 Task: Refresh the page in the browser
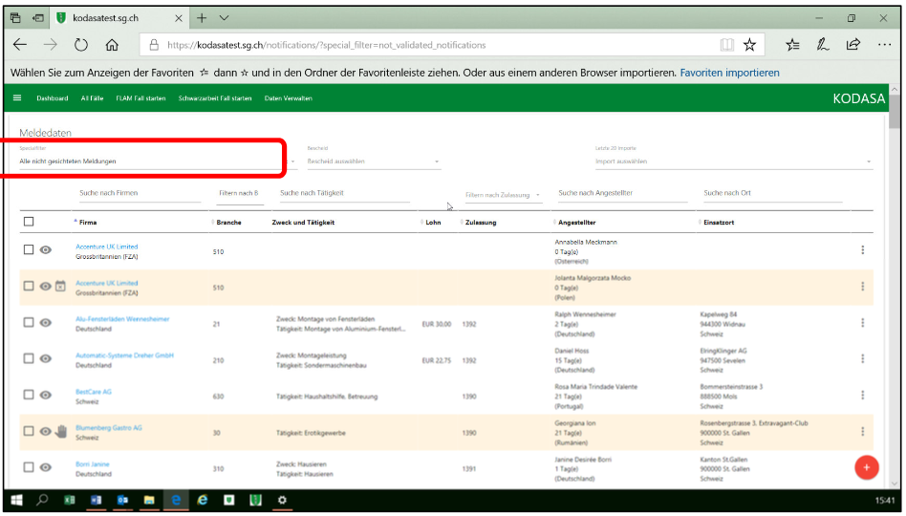[81, 45]
